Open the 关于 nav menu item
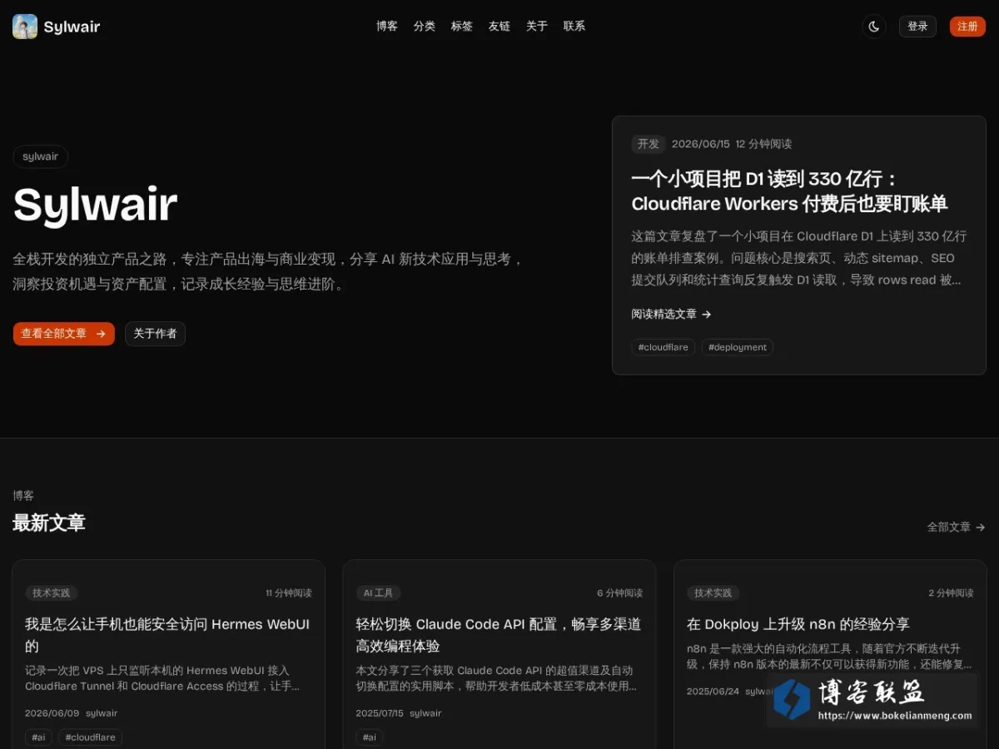Screen dimensions: 999x749 tap(537, 27)
